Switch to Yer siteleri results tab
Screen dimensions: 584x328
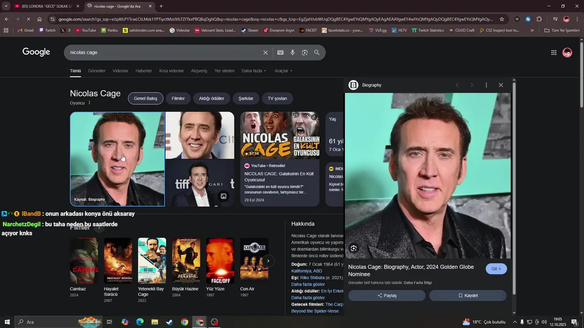click(x=224, y=71)
